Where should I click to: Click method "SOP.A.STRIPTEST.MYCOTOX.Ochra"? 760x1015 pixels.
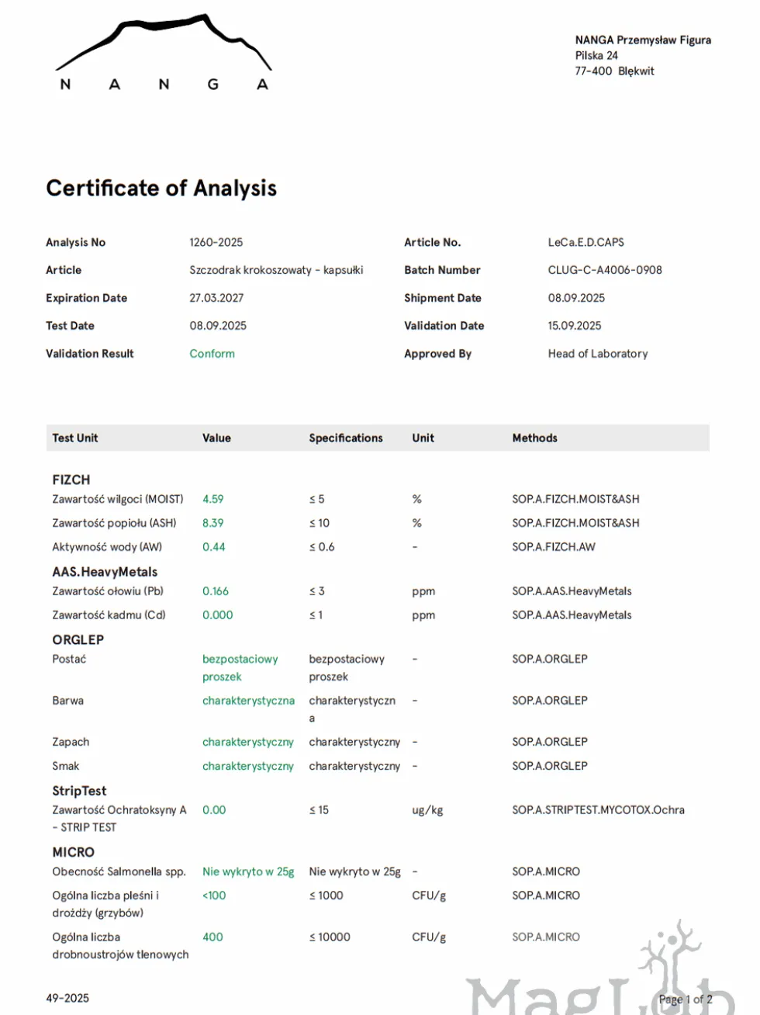(x=598, y=810)
